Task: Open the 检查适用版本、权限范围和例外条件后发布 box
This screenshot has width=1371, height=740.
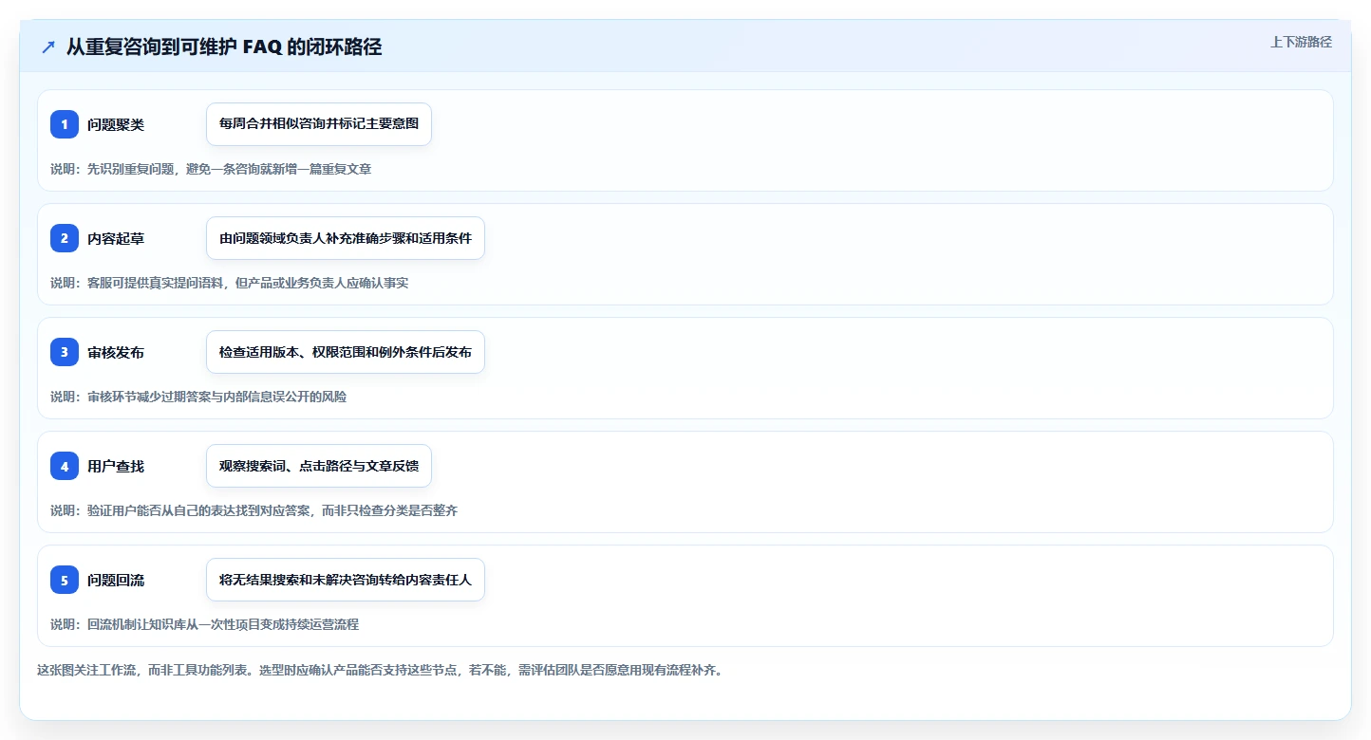Action: [346, 352]
